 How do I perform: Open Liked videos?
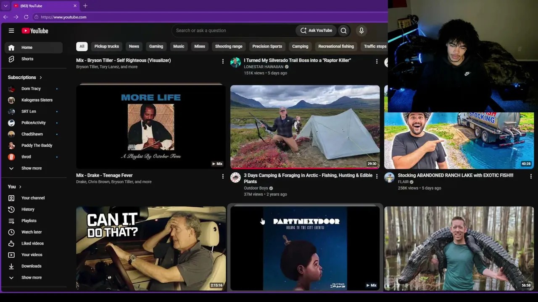click(x=34, y=243)
